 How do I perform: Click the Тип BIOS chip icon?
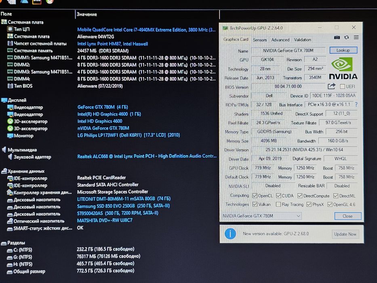click(x=10, y=86)
